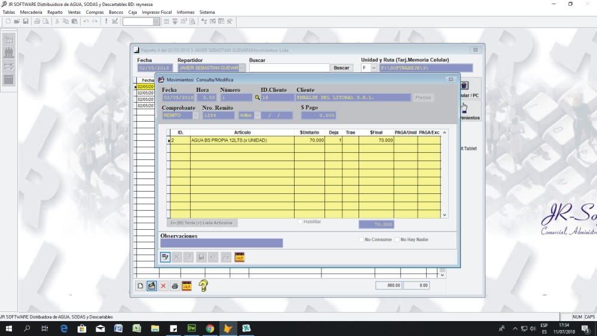Click the red X delete icon in Reparto window
The image size is (597, 336).
[x=163, y=286]
